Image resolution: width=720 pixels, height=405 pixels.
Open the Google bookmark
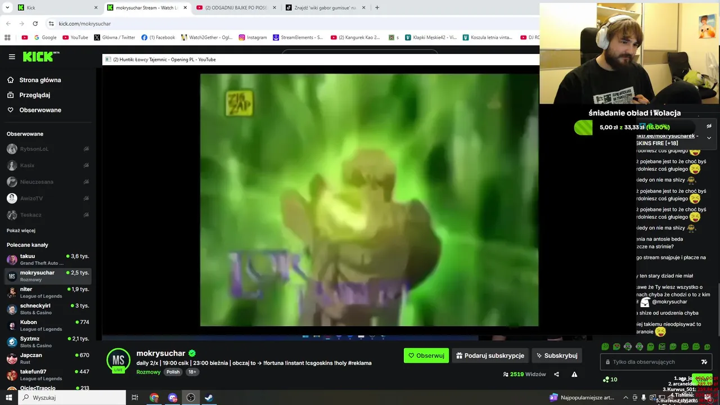click(45, 38)
